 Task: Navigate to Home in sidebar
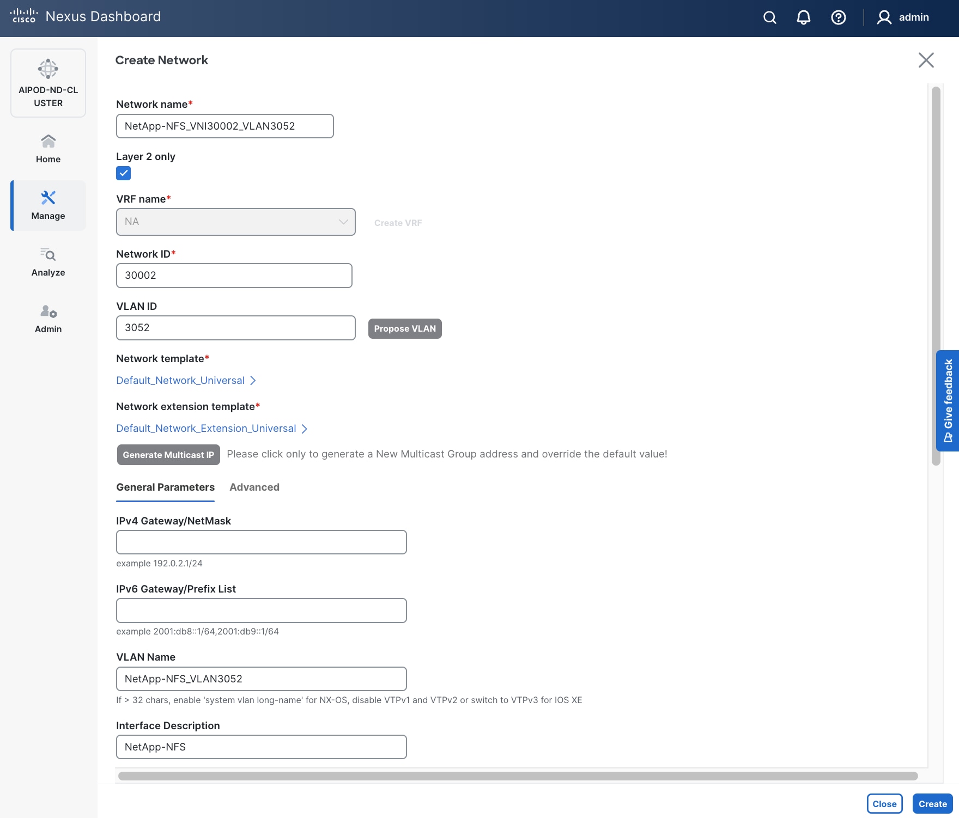[x=48, y=148]
